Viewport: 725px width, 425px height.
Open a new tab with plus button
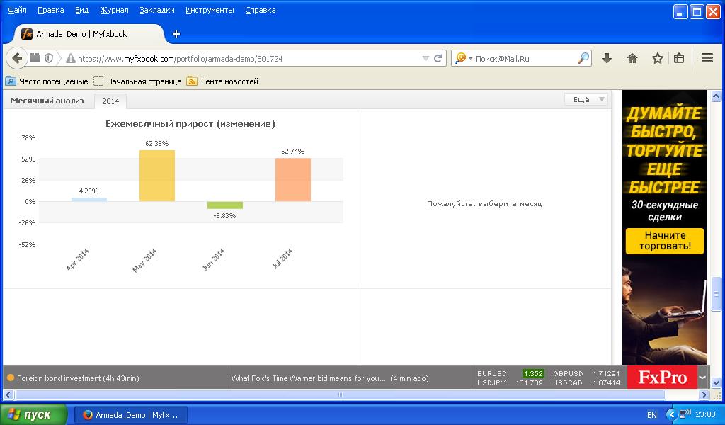[x=176, y=34]
